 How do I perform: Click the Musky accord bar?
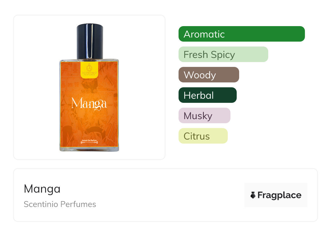click(x=204, y=116)
